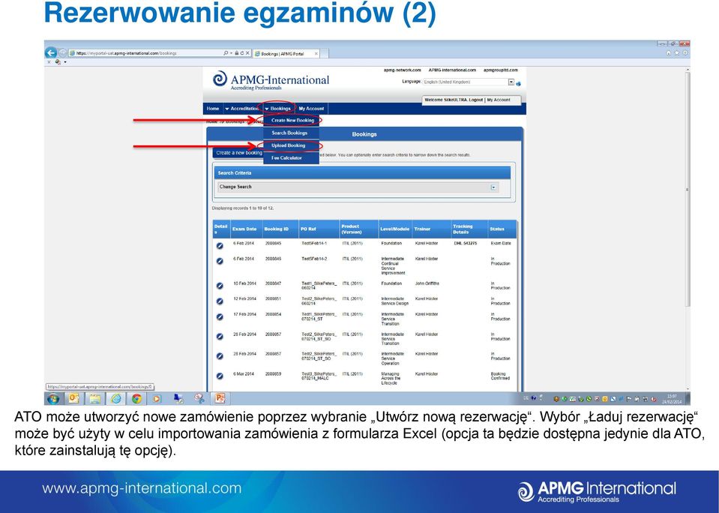The height and width of the screenshot is (513, 719).
Task: Select Create New Booking in the Bookings menu
Action: pyautogui.click(x=292, y=120)
